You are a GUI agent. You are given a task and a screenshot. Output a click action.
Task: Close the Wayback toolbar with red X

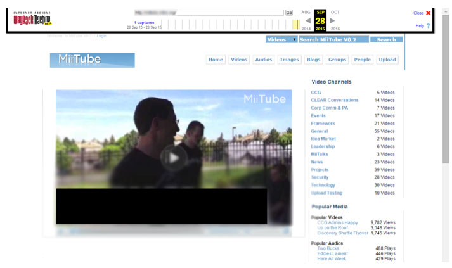pyautogui.click(x=429, y=13)
